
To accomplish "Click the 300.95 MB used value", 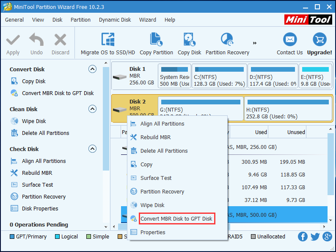I will [x=254, y=162].
